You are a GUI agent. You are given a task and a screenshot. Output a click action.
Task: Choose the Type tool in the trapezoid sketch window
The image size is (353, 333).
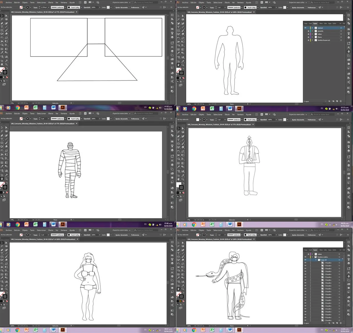point(2,27)
